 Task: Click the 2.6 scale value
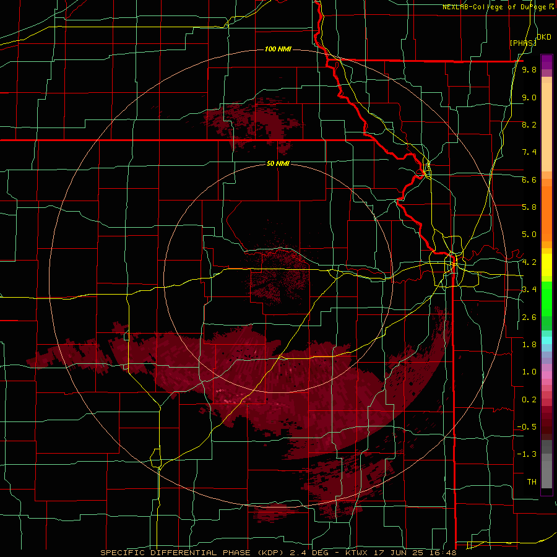(x=529, y=317)
